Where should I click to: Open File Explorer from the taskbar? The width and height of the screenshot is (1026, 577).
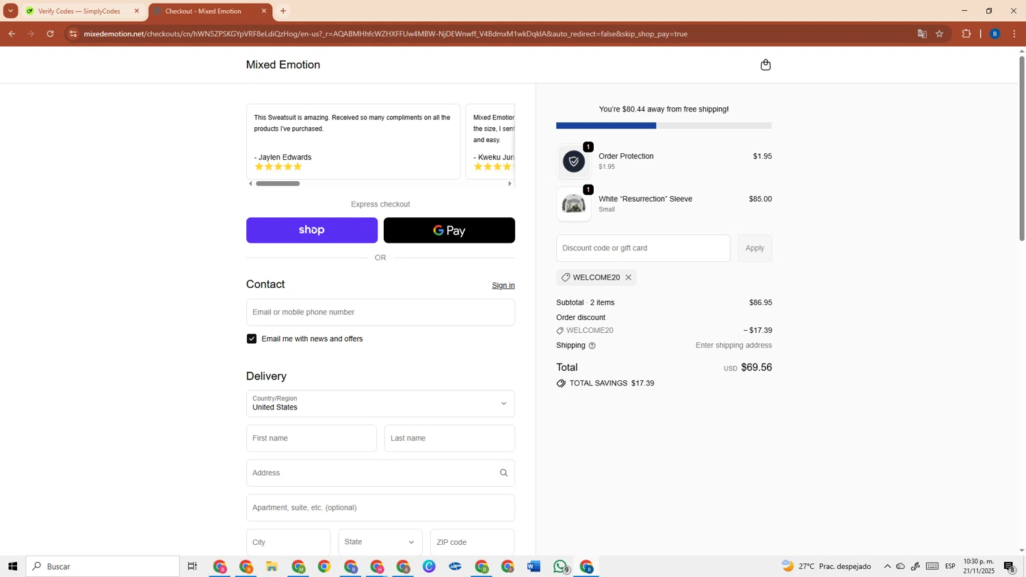(272, 567)
